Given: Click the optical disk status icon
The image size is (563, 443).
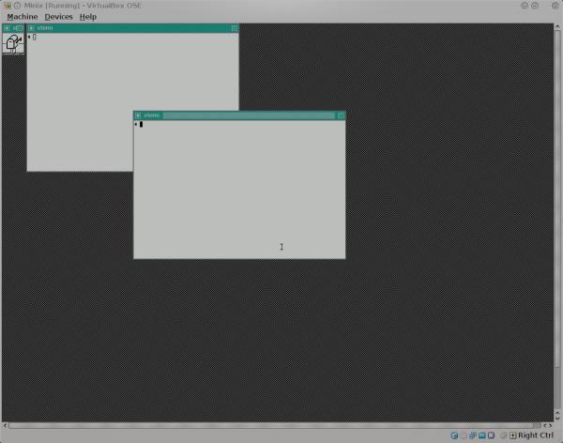Looking at the screenshot, I should tap(464, 435).
